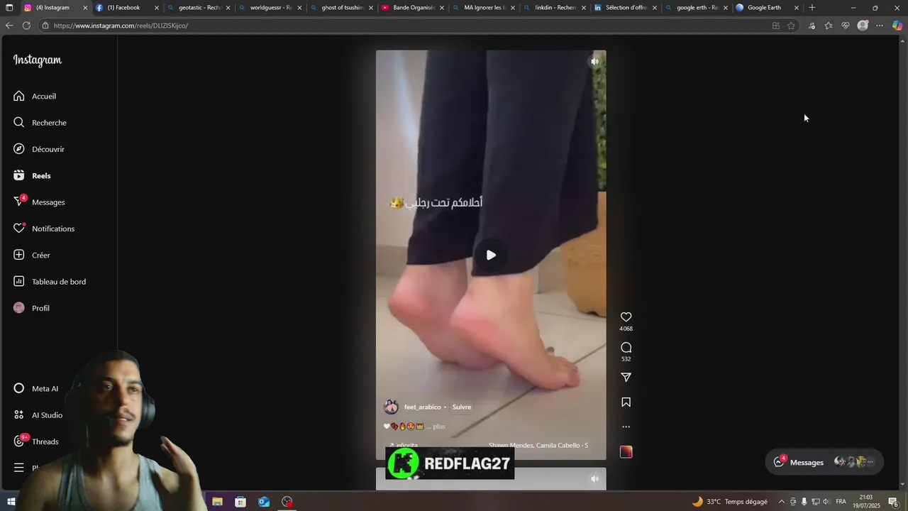Image resolution: width=908 pixels, height=511 pixels.
Task: Close the Facebook tab
Action: point(157,8)
